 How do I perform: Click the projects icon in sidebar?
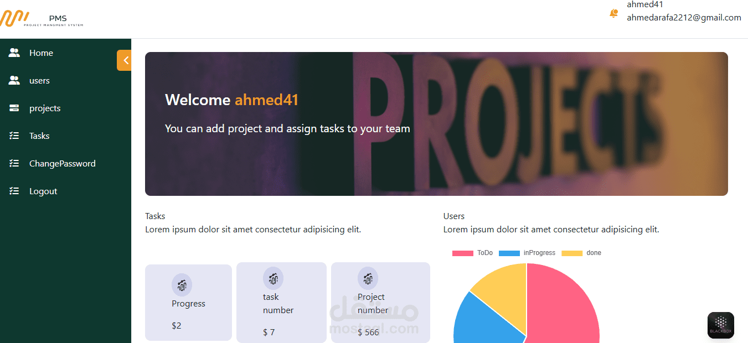pyautogui.click(x=14, y=108)
